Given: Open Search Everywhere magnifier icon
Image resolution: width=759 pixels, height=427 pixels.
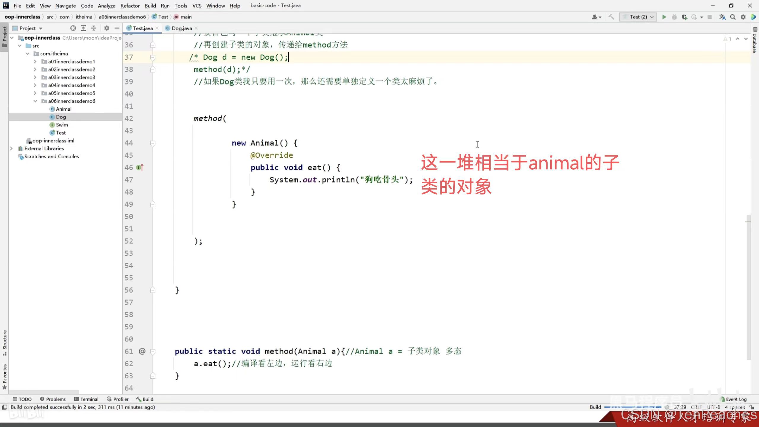Looking at the screenshot, I should pos(733,17).
